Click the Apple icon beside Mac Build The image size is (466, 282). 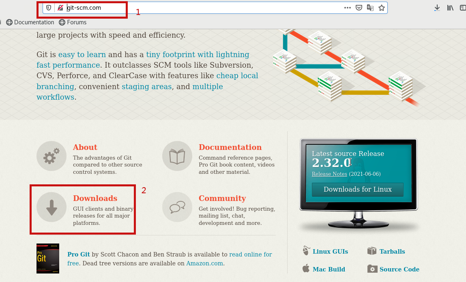click(x=306, y=268)
